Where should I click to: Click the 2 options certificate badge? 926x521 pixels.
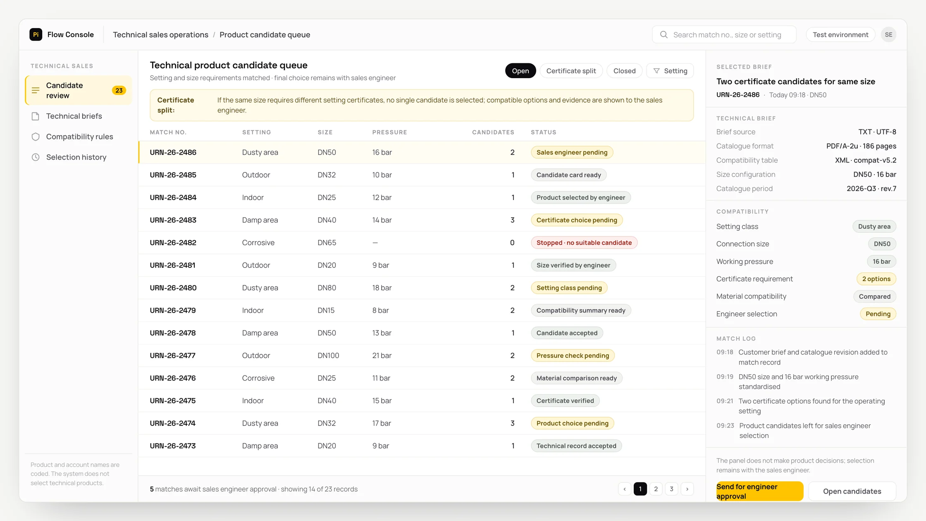[876, 279]
